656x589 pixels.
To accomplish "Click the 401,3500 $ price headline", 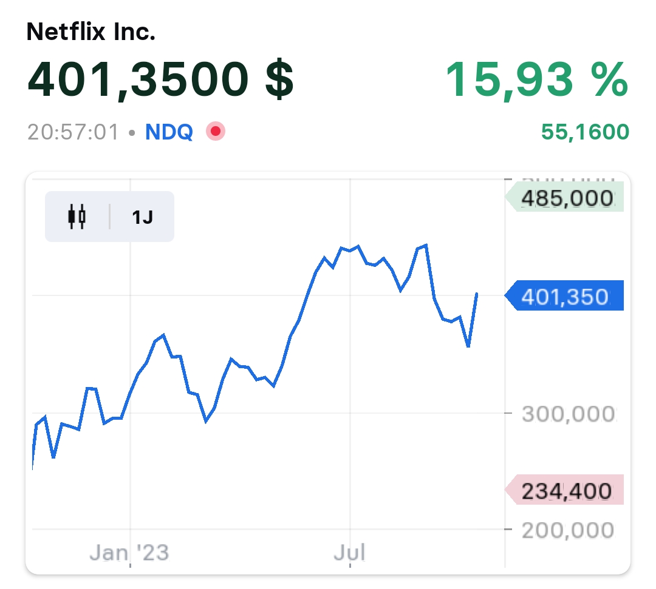I will (x=161, y=80).
